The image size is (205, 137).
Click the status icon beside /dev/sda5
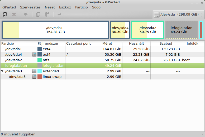34,77
